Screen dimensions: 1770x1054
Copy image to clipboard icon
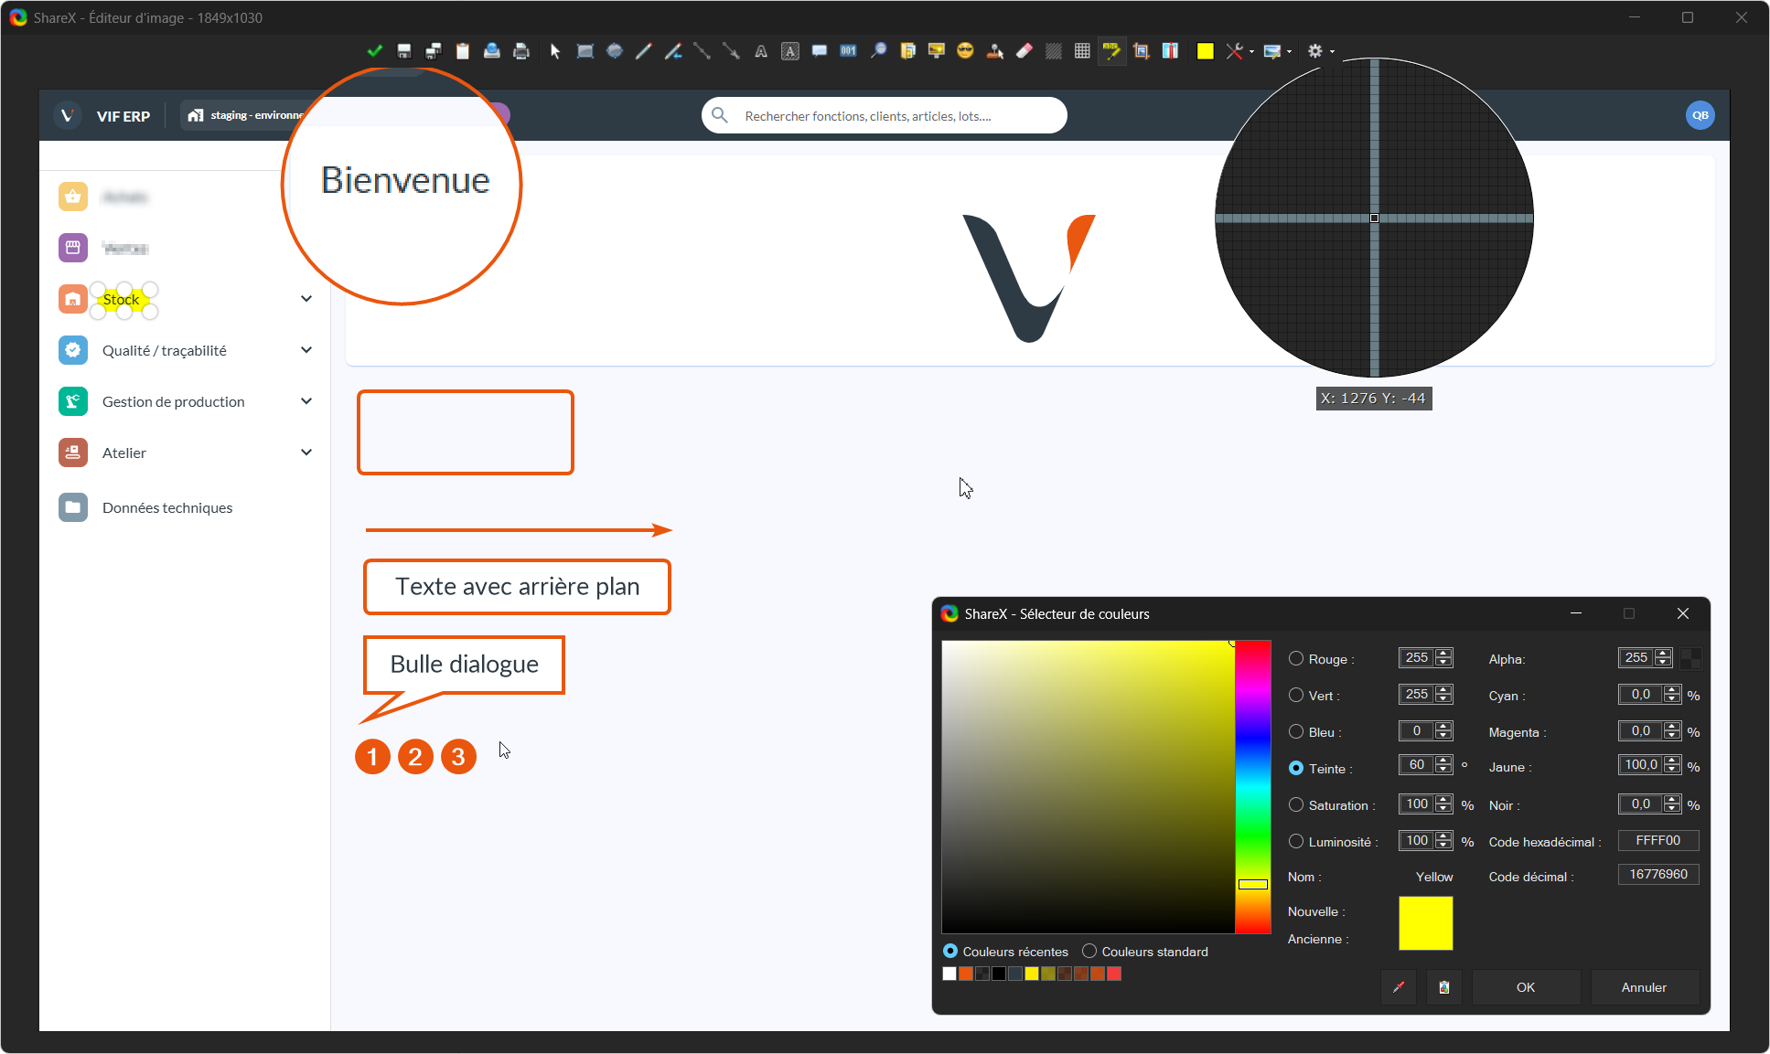click(x=463, y=51)
